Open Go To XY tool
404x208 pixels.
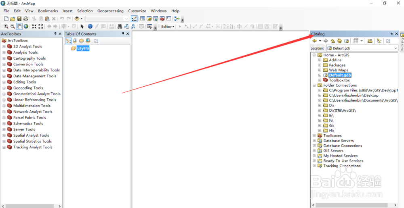point(133,26)
